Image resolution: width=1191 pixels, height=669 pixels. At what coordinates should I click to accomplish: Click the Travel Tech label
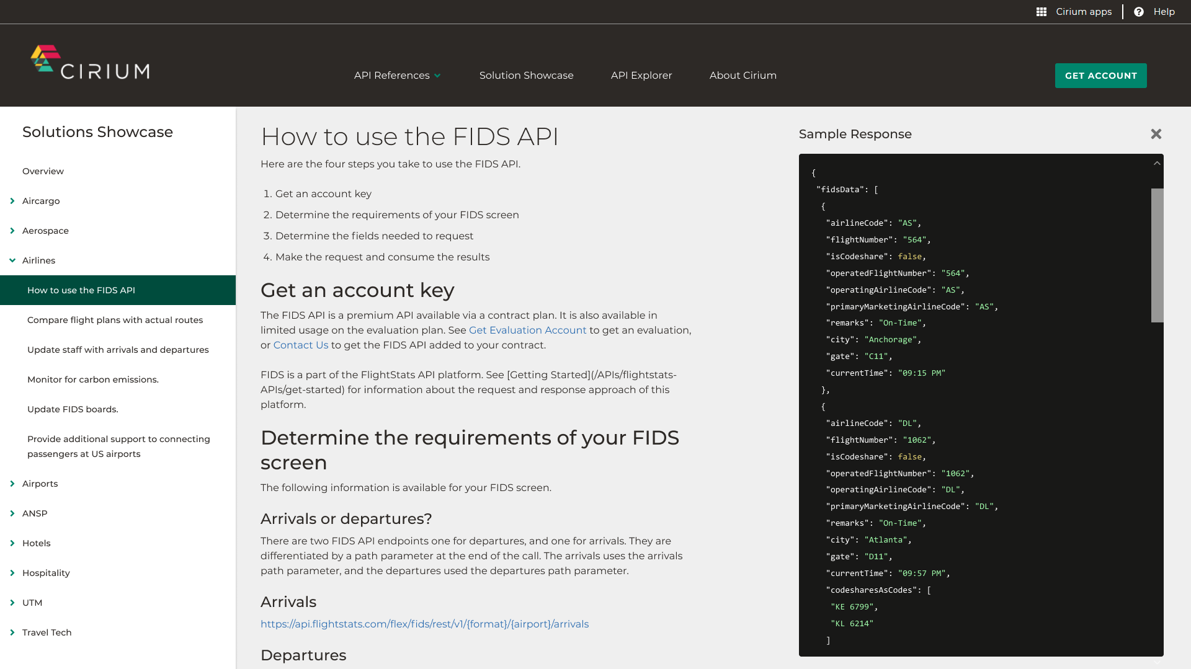[x=47, y=632]
